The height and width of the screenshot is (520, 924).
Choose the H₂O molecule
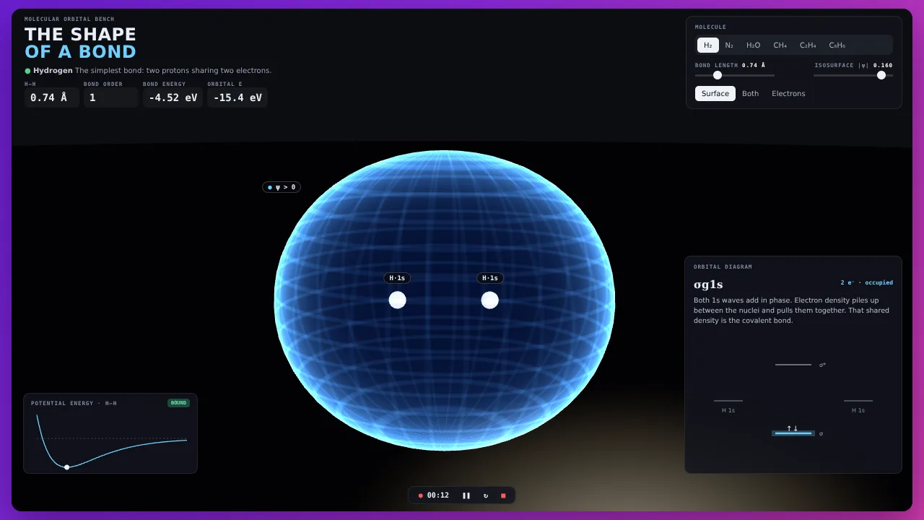(x=754, y=45)
